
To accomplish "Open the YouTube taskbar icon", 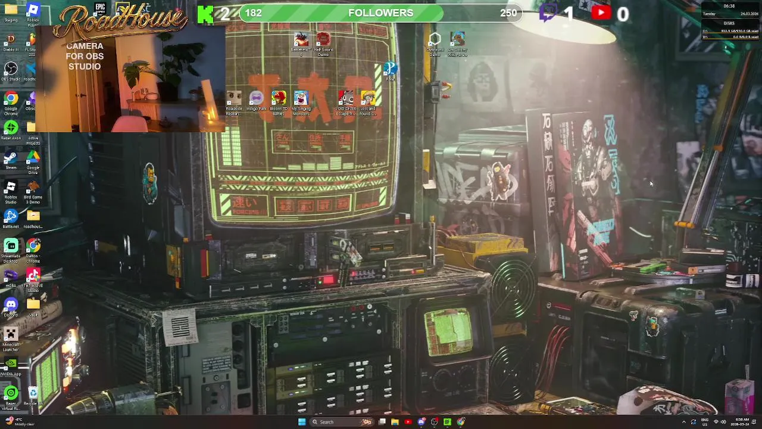I will click(x=408, y=422).
